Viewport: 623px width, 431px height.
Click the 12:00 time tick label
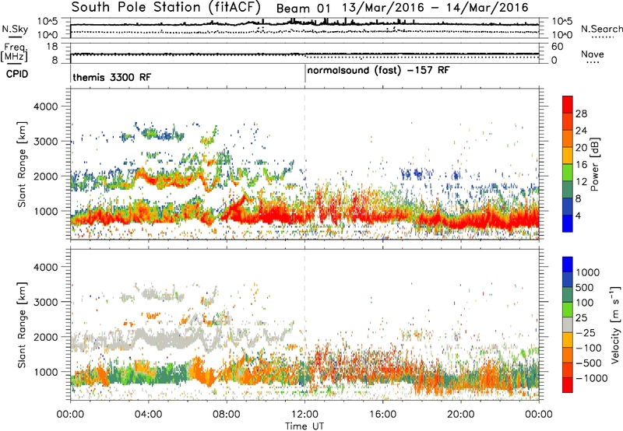pos(304,415)
